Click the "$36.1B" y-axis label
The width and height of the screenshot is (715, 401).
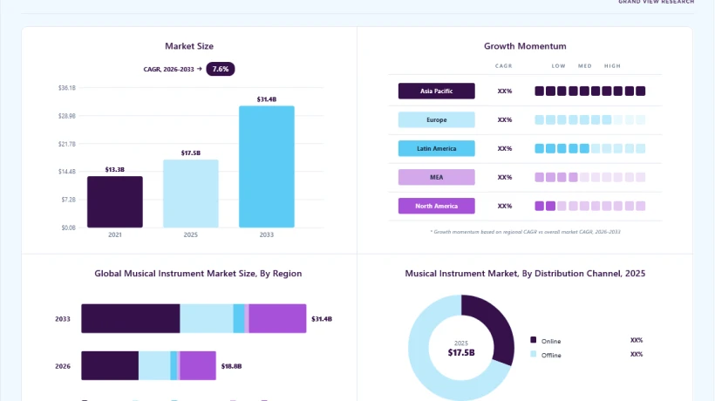click(67, 88)
